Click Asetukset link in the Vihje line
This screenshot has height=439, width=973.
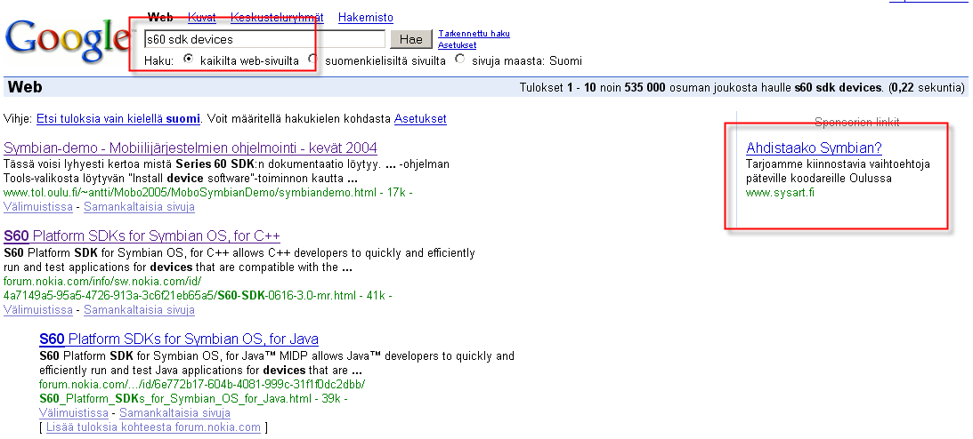(420, 118)
